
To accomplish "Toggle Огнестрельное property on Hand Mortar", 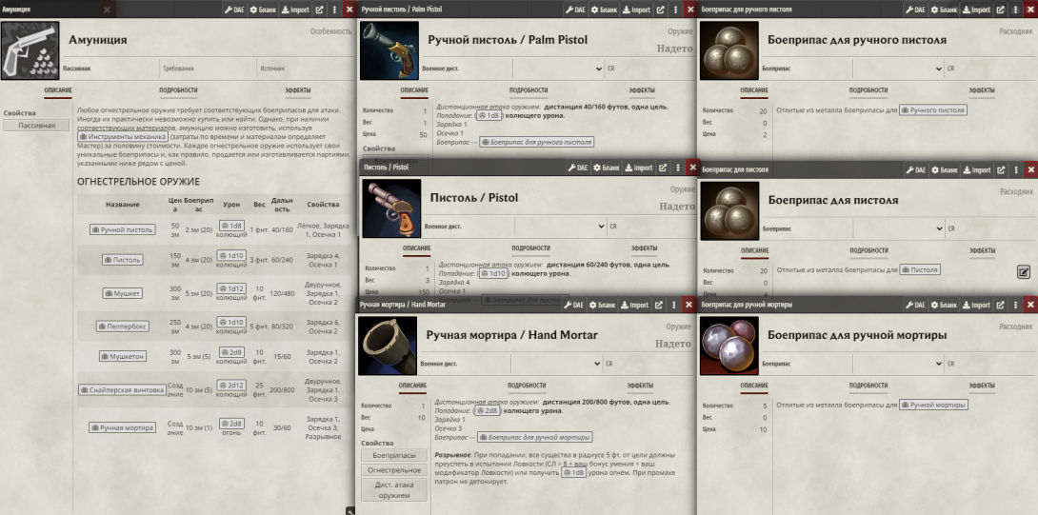I will tap(396, 470).
